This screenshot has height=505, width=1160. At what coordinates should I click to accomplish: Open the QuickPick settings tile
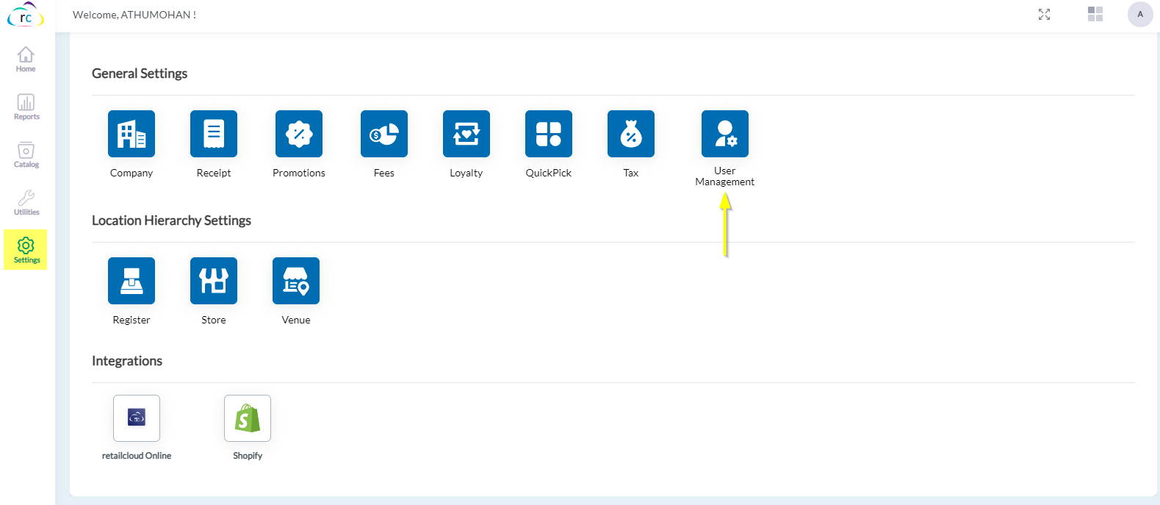pos(549,134)
